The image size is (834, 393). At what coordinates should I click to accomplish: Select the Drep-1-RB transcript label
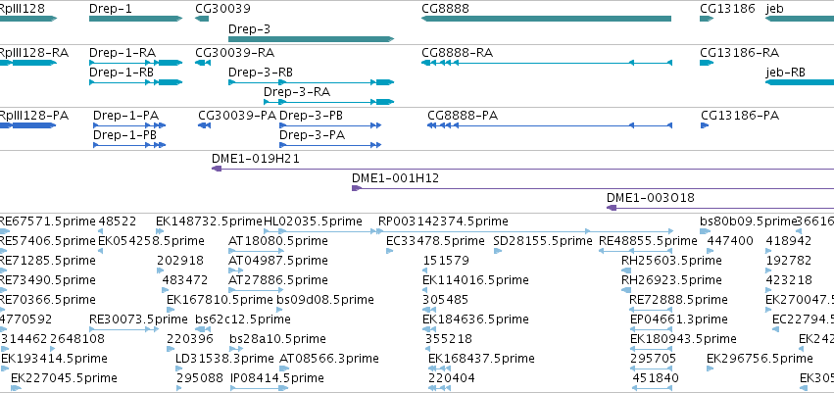click(122, 73)
